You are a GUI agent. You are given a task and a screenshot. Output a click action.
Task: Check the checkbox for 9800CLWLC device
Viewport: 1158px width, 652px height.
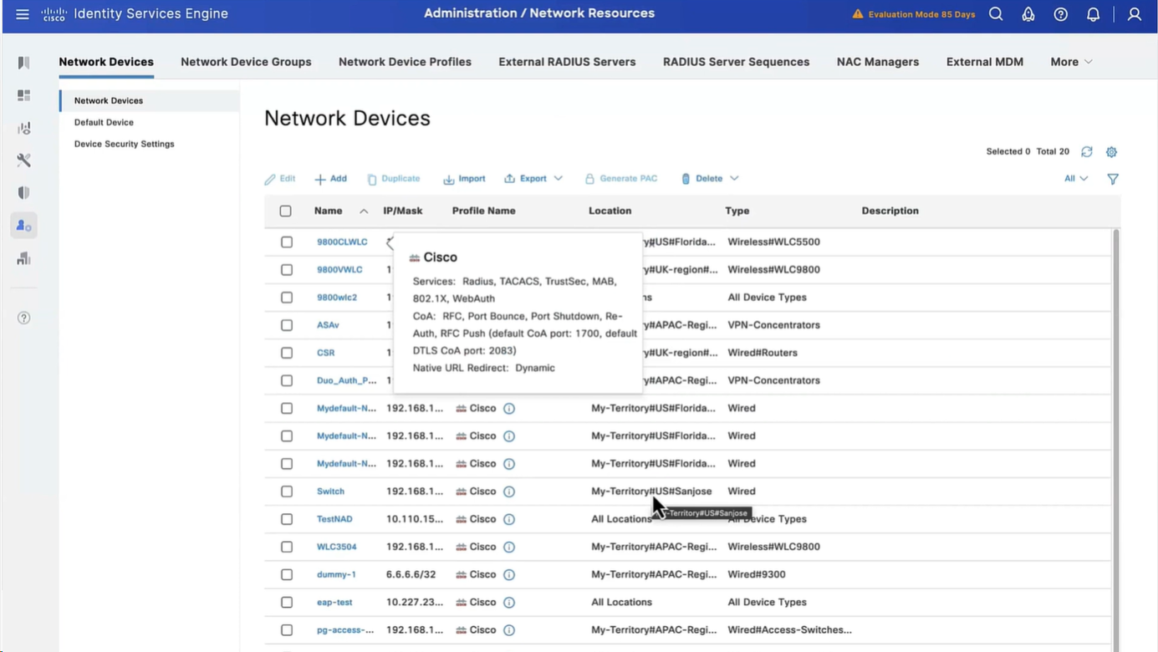287,242
